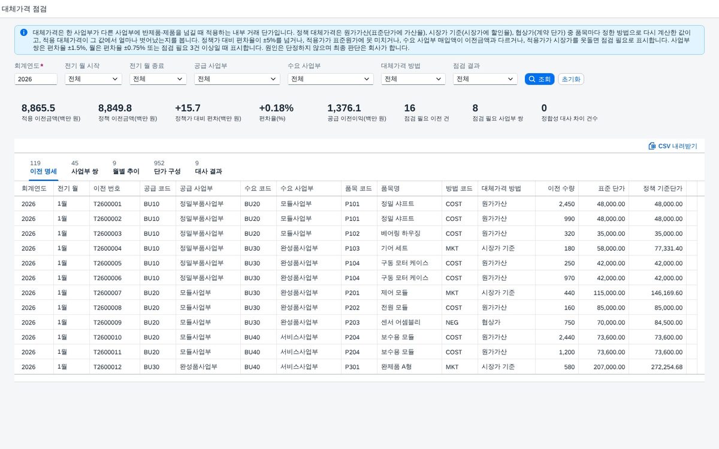Image resolution: width=719 pixels, height=449 pixels.
Task: Click the P301 item code cell
Action: tap(359, 367)
